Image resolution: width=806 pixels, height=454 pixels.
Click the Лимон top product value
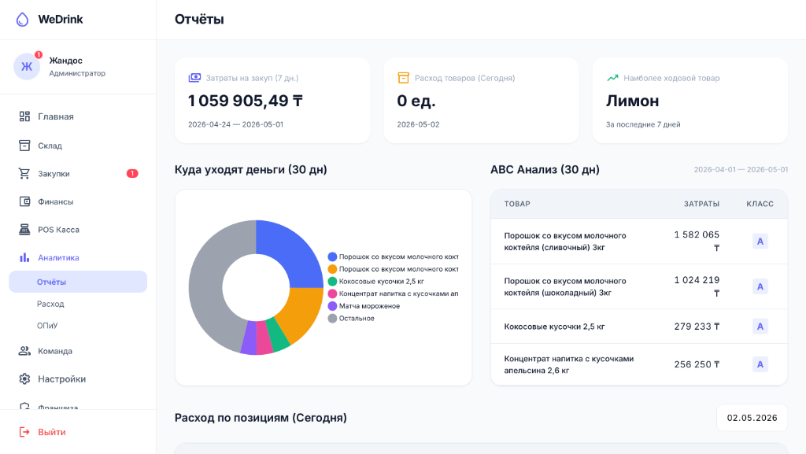[632, 101]
